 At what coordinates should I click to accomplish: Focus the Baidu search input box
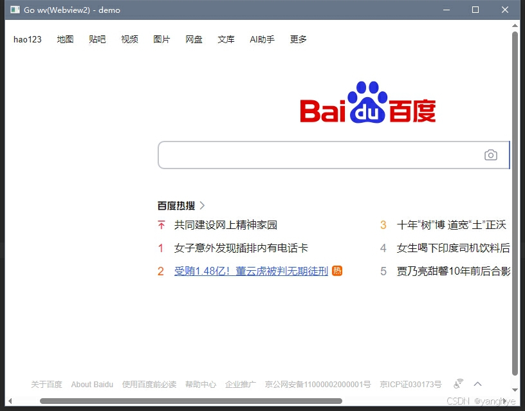320,155
